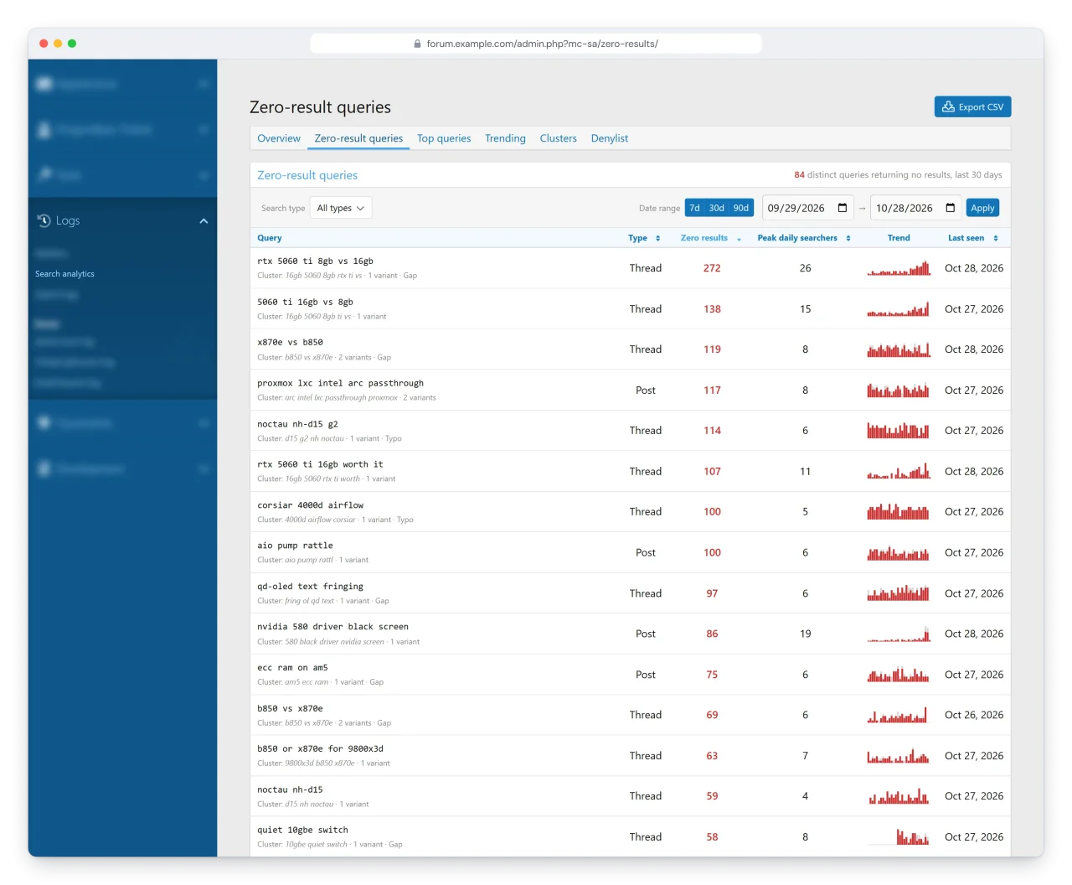This screenshot has width=1072, height=885.
Task: Collapse the Logs sidebar section chevron
Action: (x=204, y=221)
